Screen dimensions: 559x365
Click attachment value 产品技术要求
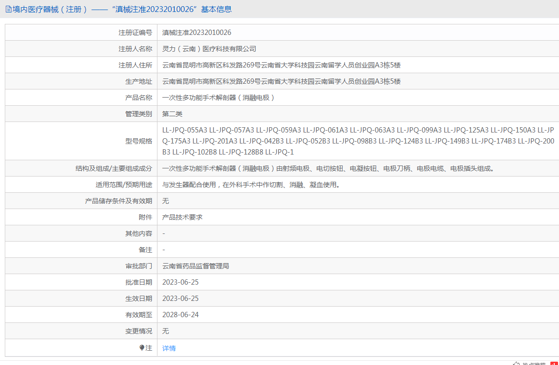[182, 218]
